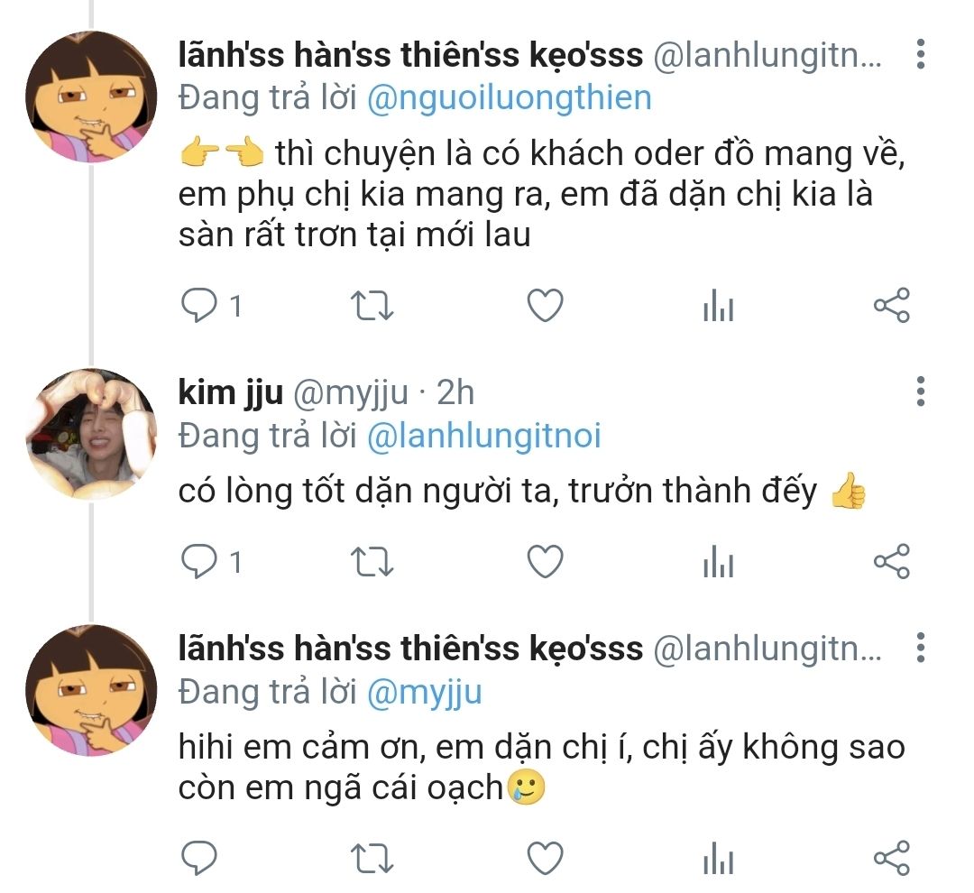Screen dimensions: 974x893
Task: Open more options for the last tweet
Action: (920, 648)
